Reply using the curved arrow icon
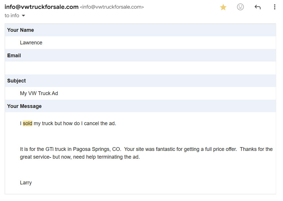Screen dimensions: 283x201 (258, 7)
